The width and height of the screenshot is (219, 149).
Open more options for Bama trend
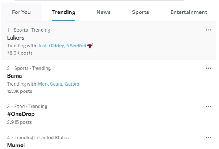click(208, 68)
